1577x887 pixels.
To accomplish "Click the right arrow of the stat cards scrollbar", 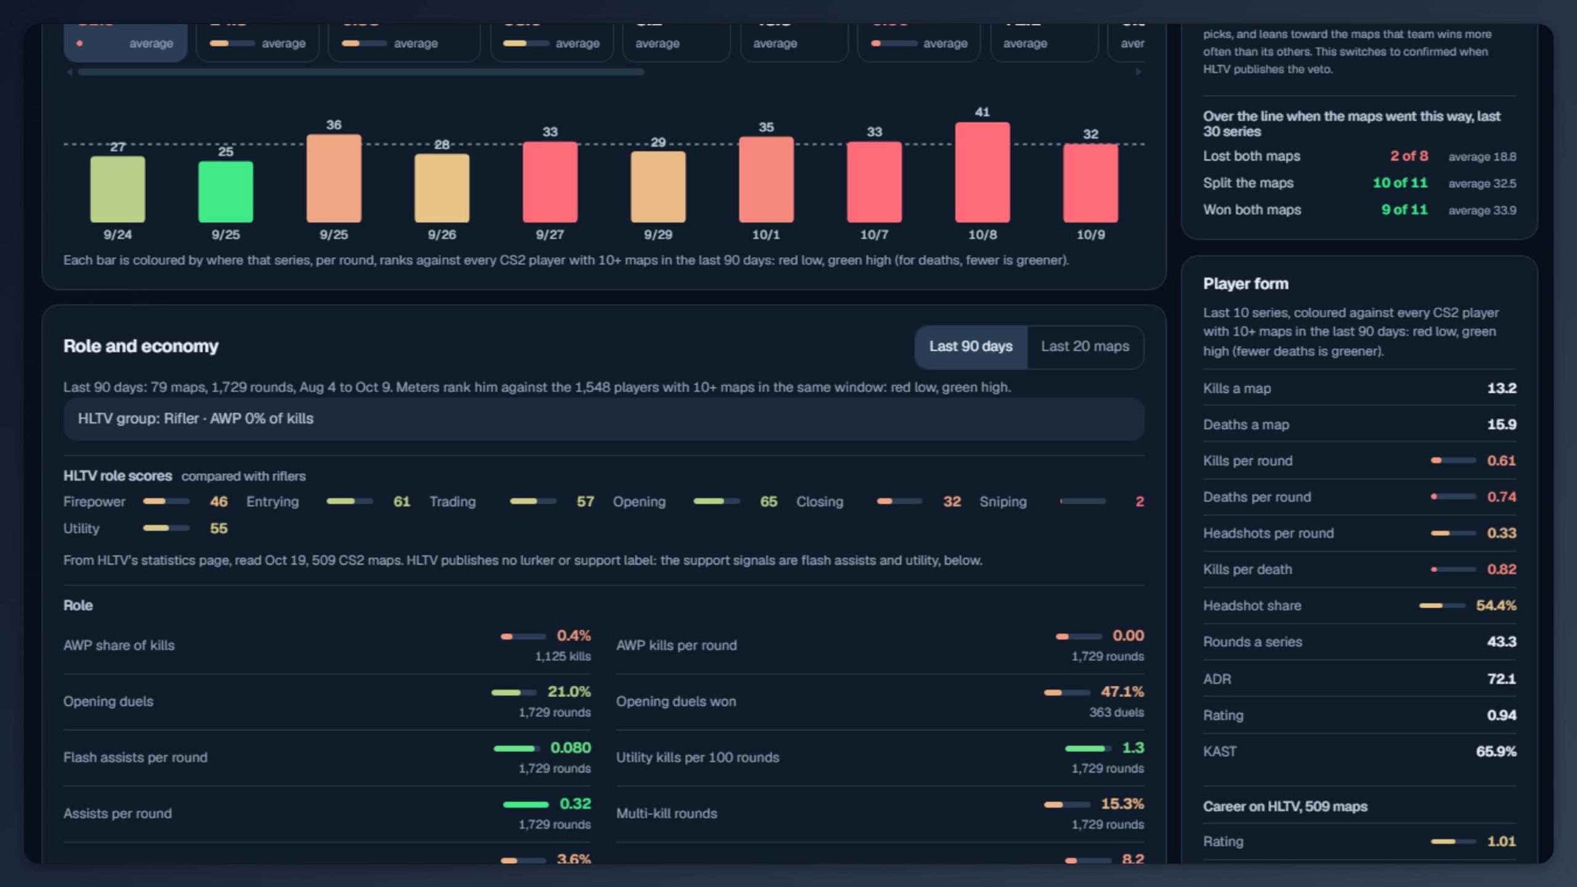I will [x=1138, y=72].
